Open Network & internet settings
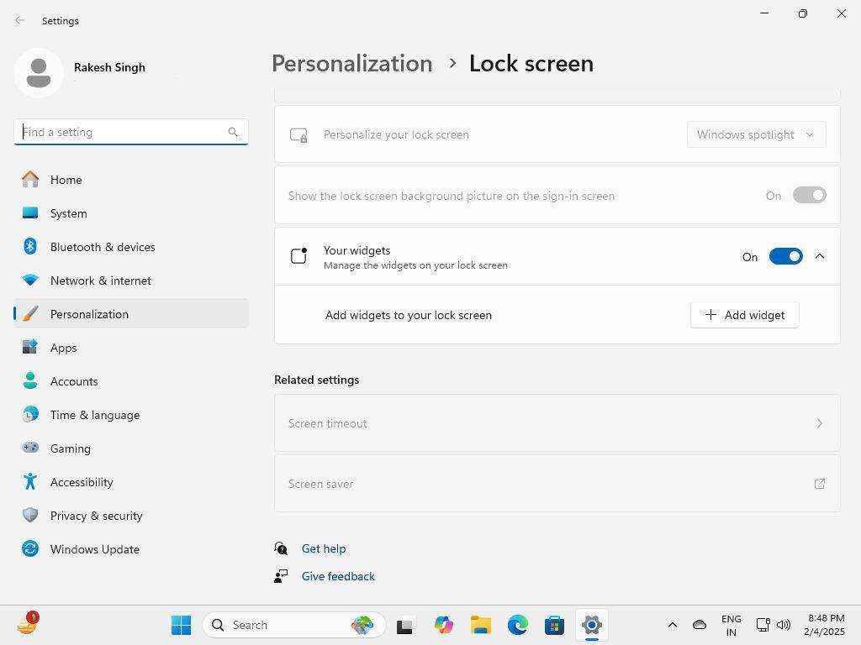The image size is (861, 645). (x=100, y=281)
